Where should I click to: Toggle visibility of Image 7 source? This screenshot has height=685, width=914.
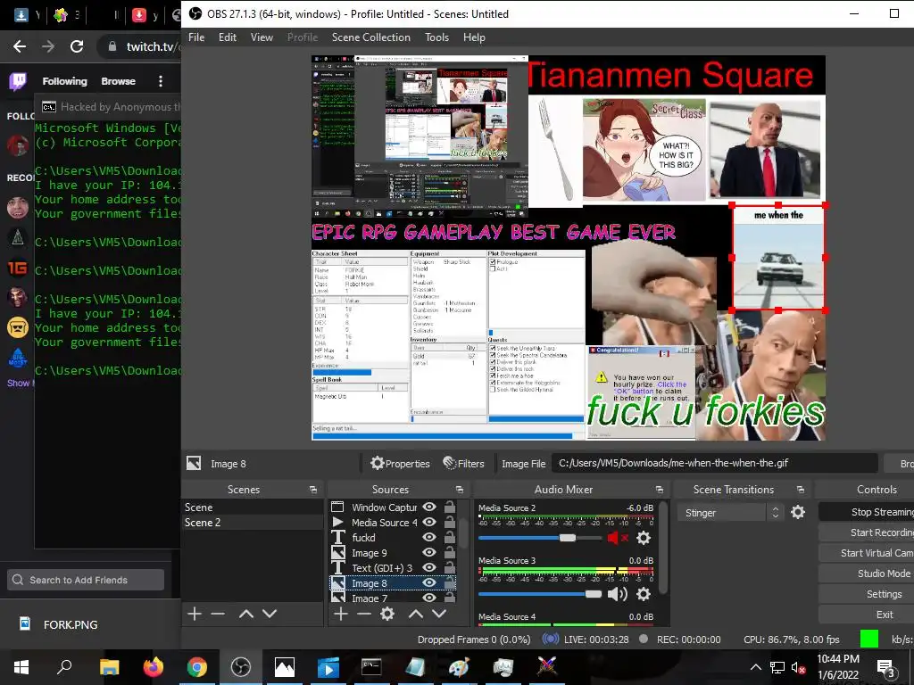429,598
